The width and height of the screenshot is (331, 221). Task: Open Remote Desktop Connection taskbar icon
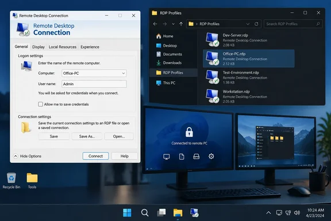(x=194, y=213)
